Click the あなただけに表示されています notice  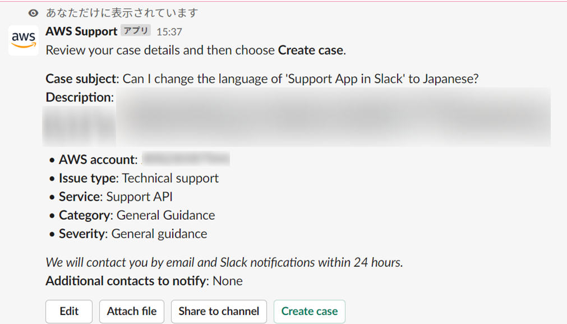(x=122, y=13)
